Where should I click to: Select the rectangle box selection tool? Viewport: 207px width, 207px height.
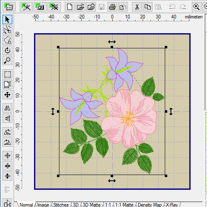pyautogui.click(x=7, y=74)
